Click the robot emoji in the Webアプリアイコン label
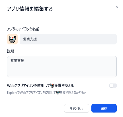Image resolution: width=123 pixels, height=117 pixels. pos(52,85)
